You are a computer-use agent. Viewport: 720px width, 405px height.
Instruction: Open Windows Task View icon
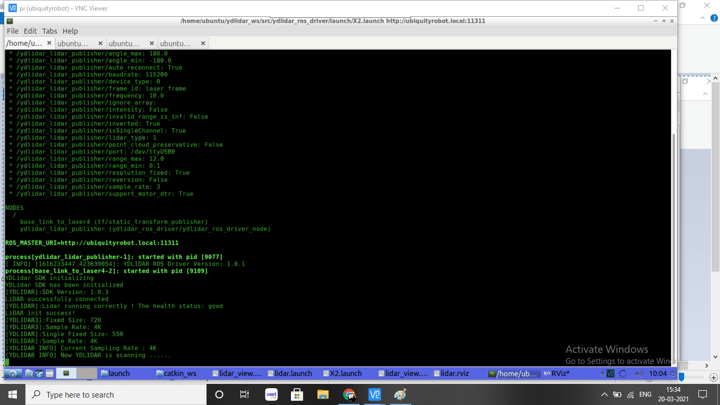pyautogui.click(x=245, y=394)
